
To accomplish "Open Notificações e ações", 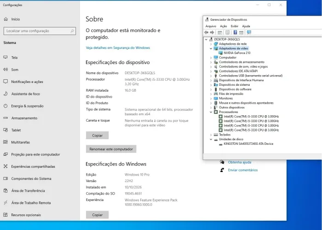I will point(27,82).
